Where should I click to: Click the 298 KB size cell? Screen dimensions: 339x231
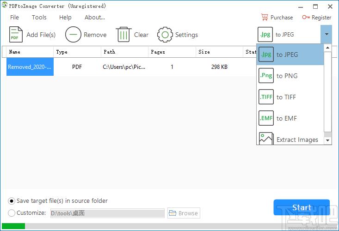[219, 67]
